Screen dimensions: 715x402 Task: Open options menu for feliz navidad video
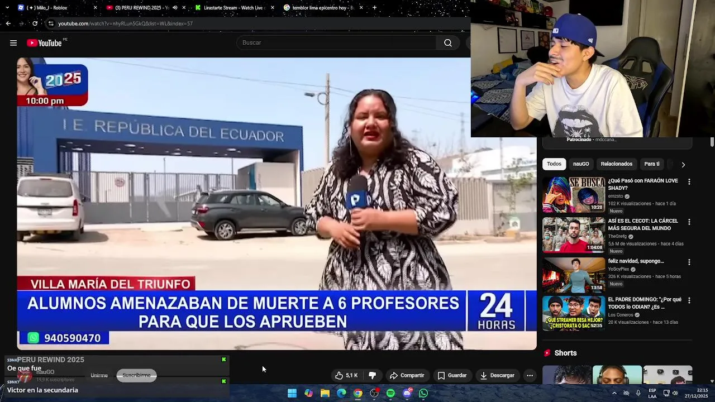(x=689, y=262)
